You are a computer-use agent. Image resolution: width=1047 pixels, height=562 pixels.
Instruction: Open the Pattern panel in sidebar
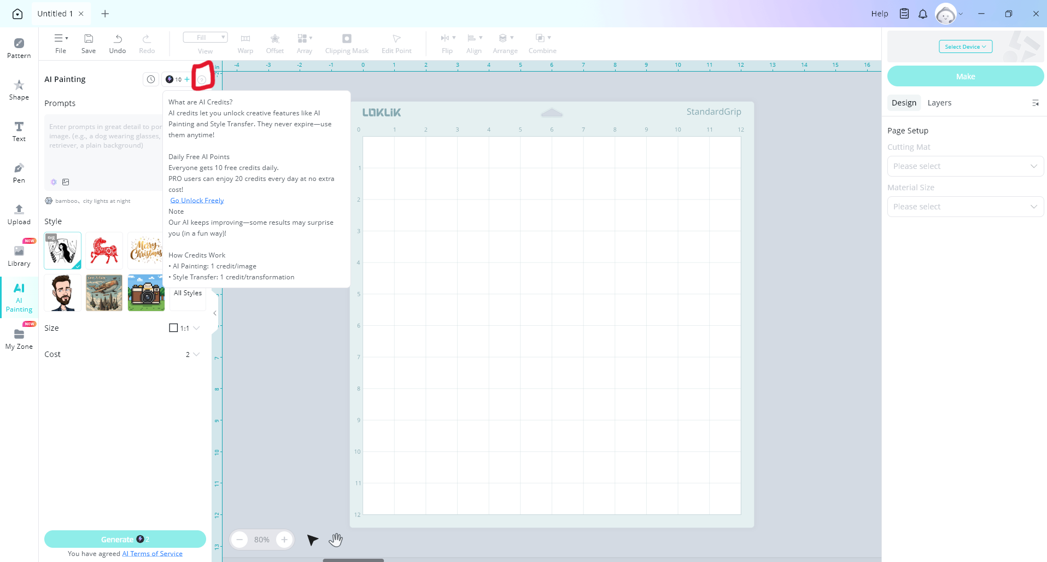coord(19,48)
